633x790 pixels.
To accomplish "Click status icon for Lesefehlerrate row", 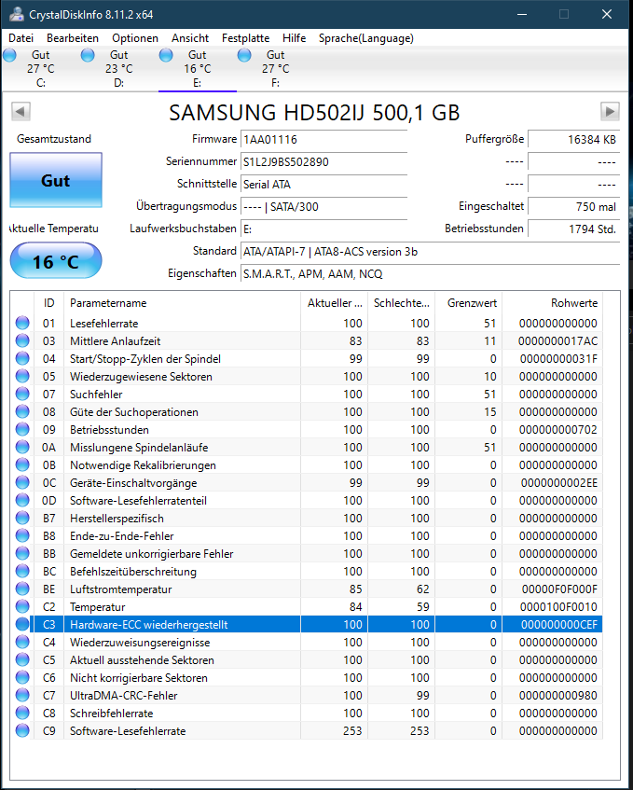I will [22, 323].
